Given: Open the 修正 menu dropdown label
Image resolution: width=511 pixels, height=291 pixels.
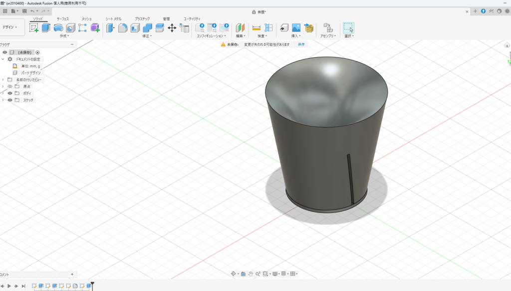Looking at the screenshot, I should click(x=147, y=36).
